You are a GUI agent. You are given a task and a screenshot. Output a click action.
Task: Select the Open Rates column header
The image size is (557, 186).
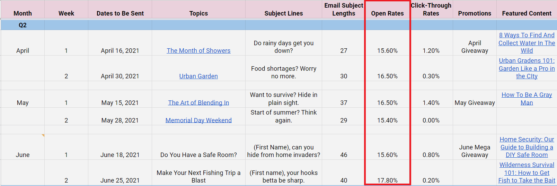(x=387, y=13)
